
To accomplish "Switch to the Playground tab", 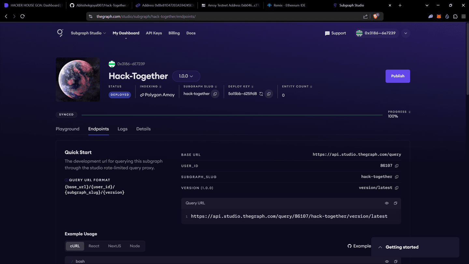I will (x=67, y=129).
